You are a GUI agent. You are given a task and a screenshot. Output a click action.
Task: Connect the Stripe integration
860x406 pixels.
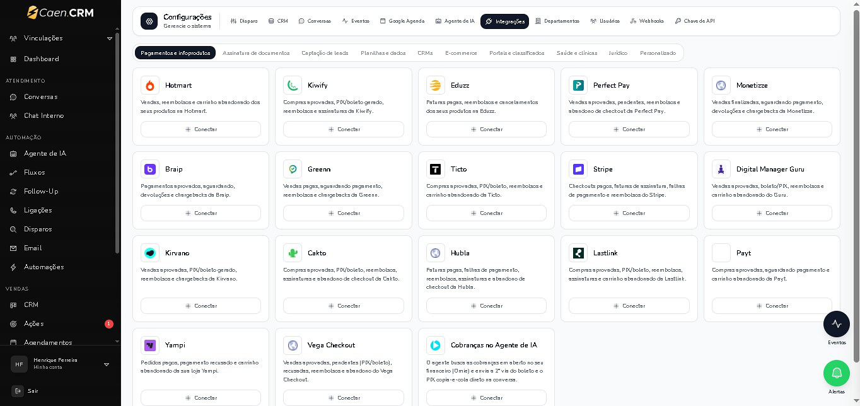pyautogui.click(x=629, y=213)
